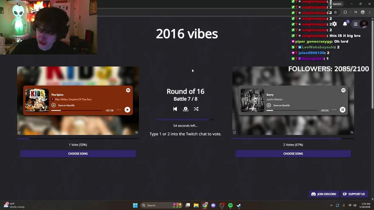
Task: Save The Spins on Spotify
Action: [63, 105]
